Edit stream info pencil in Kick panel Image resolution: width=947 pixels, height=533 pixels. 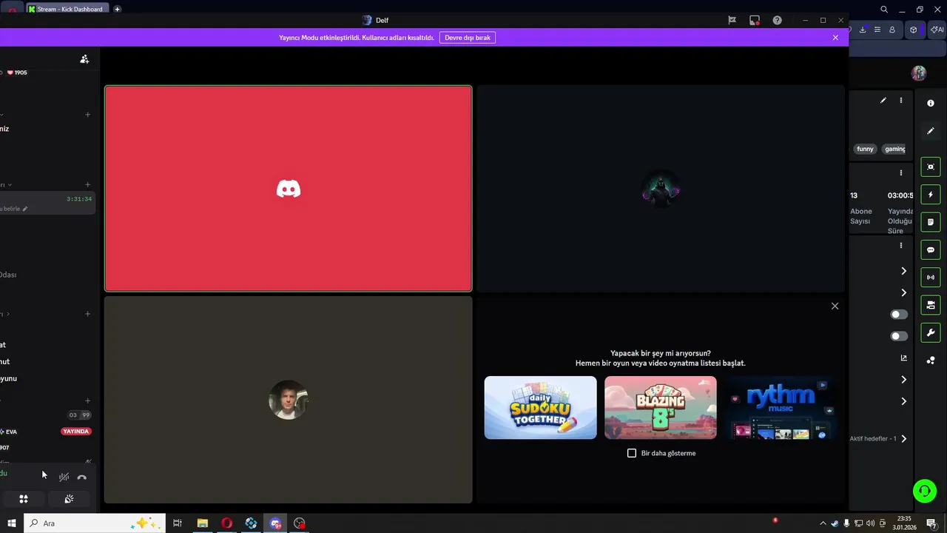click(883, 100)
